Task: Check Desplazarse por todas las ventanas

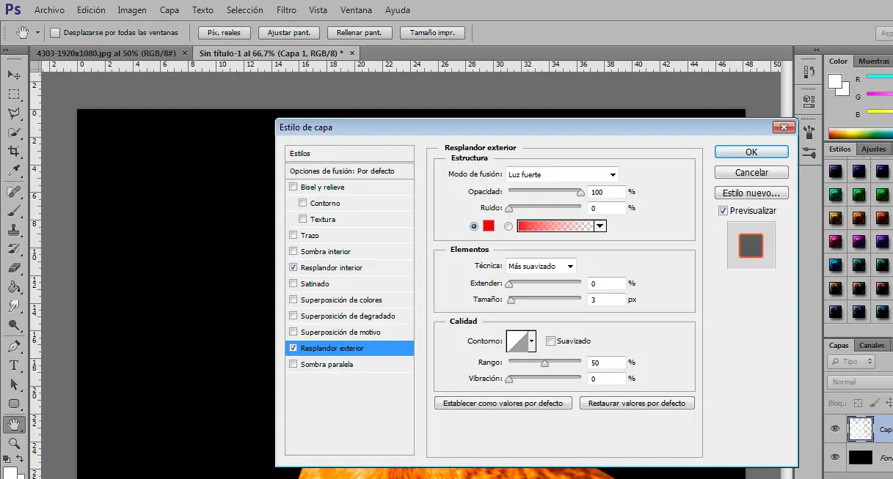Action: tap(55, 32)
